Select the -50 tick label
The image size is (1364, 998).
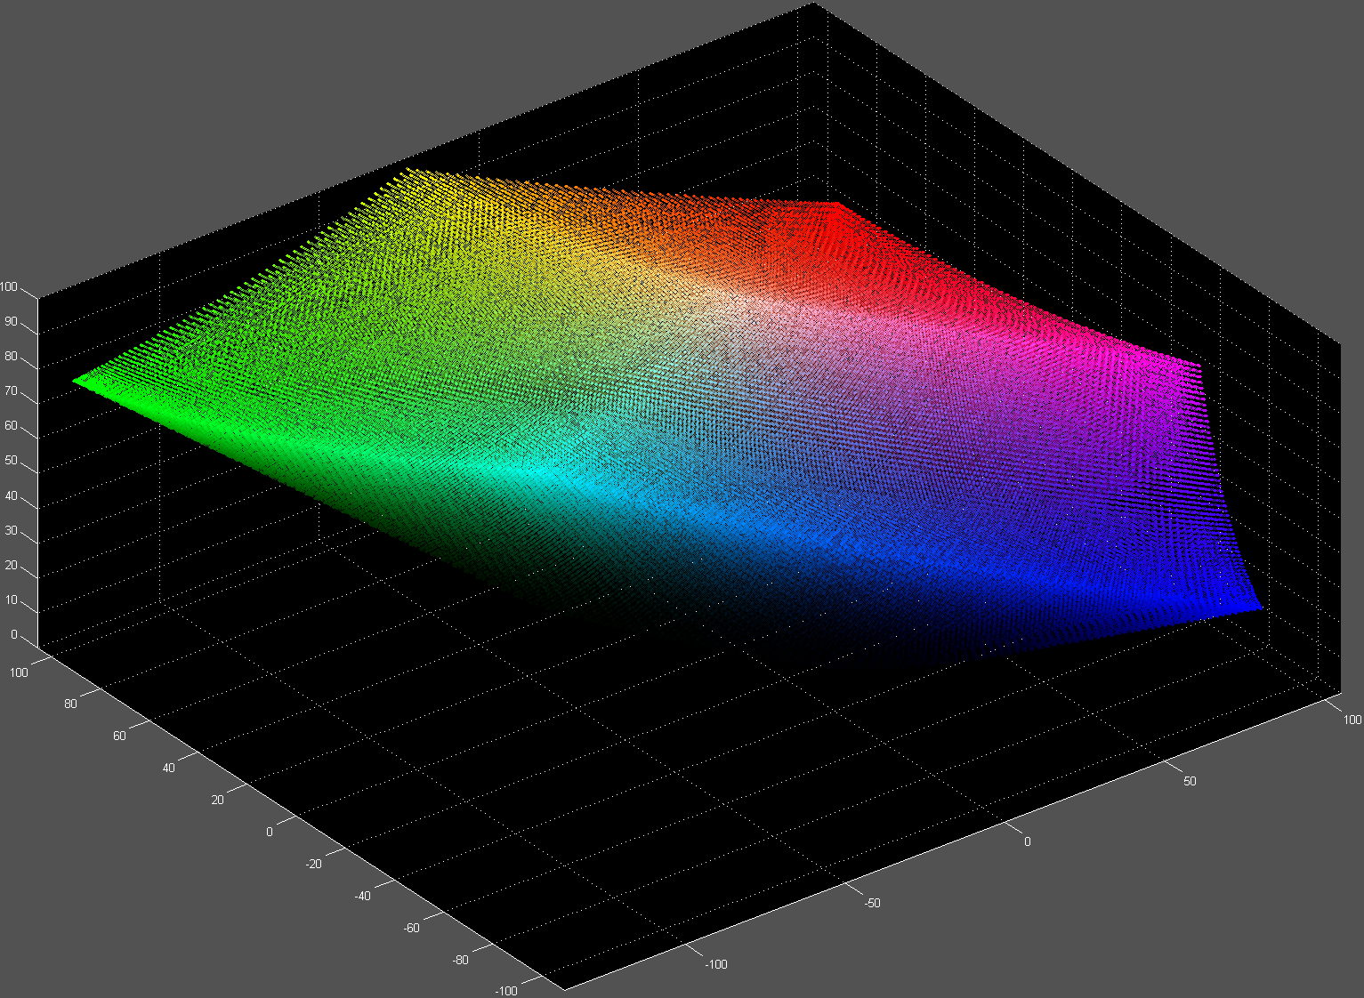coord(874,904)
